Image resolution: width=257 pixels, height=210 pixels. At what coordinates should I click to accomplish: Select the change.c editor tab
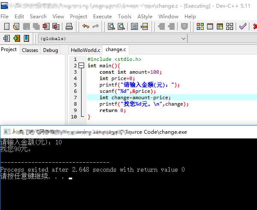point(116,49)
